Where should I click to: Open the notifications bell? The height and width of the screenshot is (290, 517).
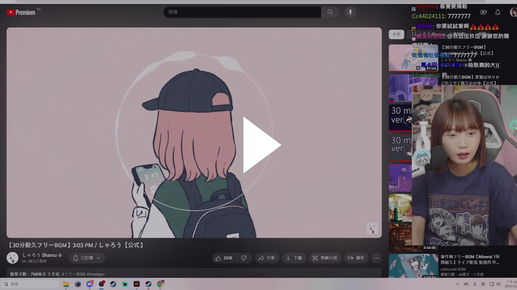pyautogui.click(x=498, y=12)
